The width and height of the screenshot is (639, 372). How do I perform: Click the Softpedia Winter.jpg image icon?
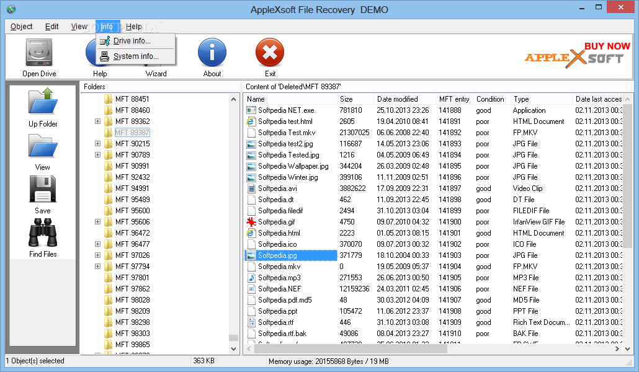(x=251, y=178)
